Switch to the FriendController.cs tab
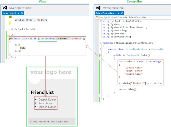 [106, 13]
